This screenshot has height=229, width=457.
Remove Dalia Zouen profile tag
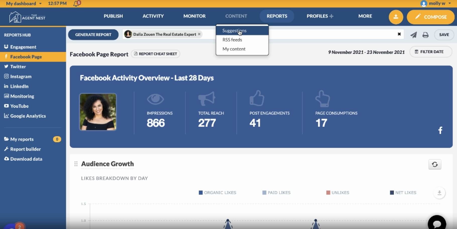[x=199, y=34]
